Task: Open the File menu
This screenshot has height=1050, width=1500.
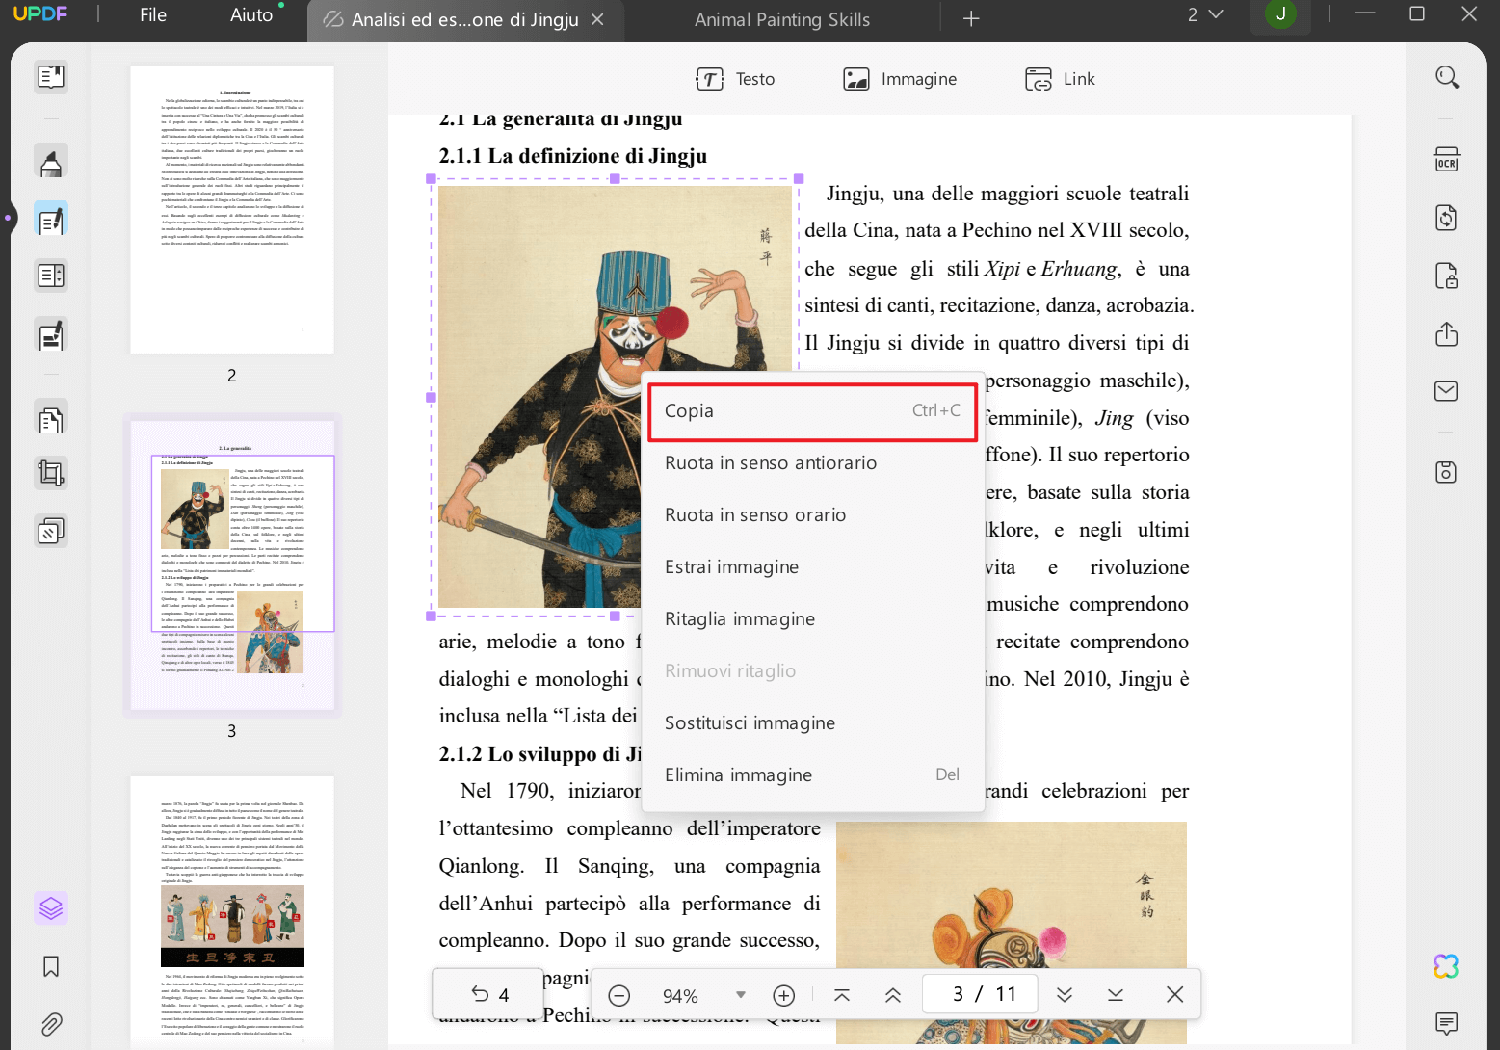Action: (x=153, y=15)
